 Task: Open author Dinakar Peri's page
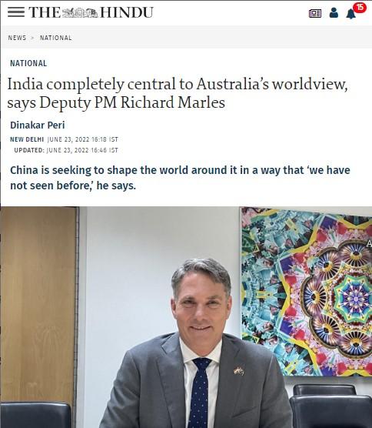point(38,125)
